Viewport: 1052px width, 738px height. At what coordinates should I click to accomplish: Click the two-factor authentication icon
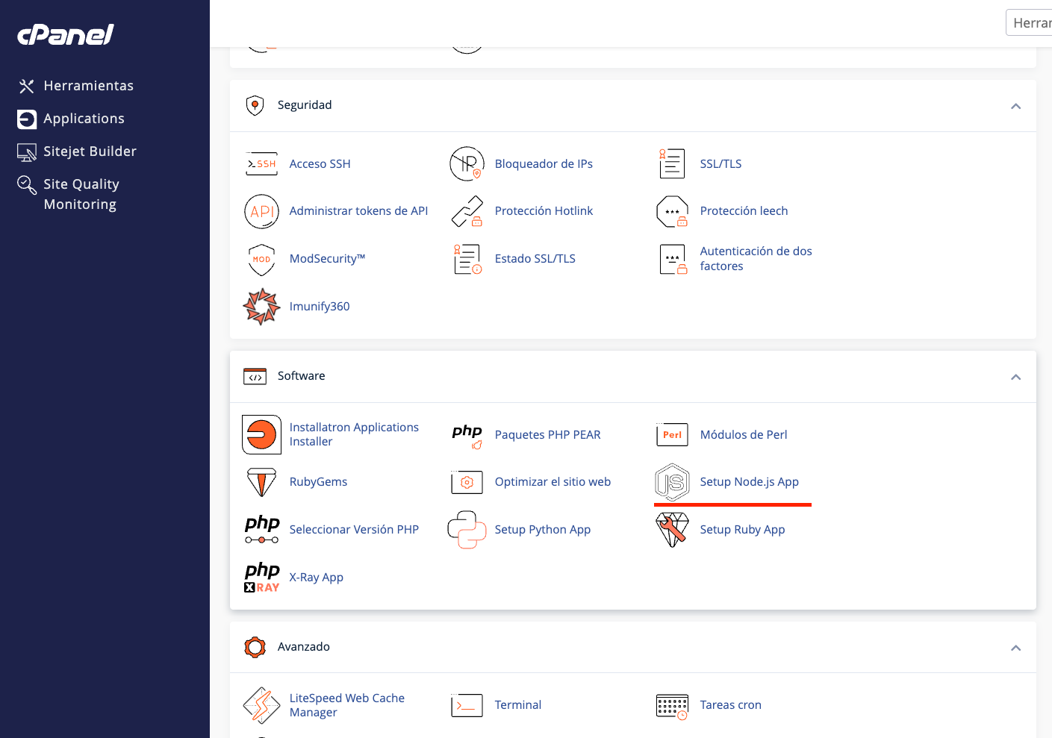click(673, 259)
